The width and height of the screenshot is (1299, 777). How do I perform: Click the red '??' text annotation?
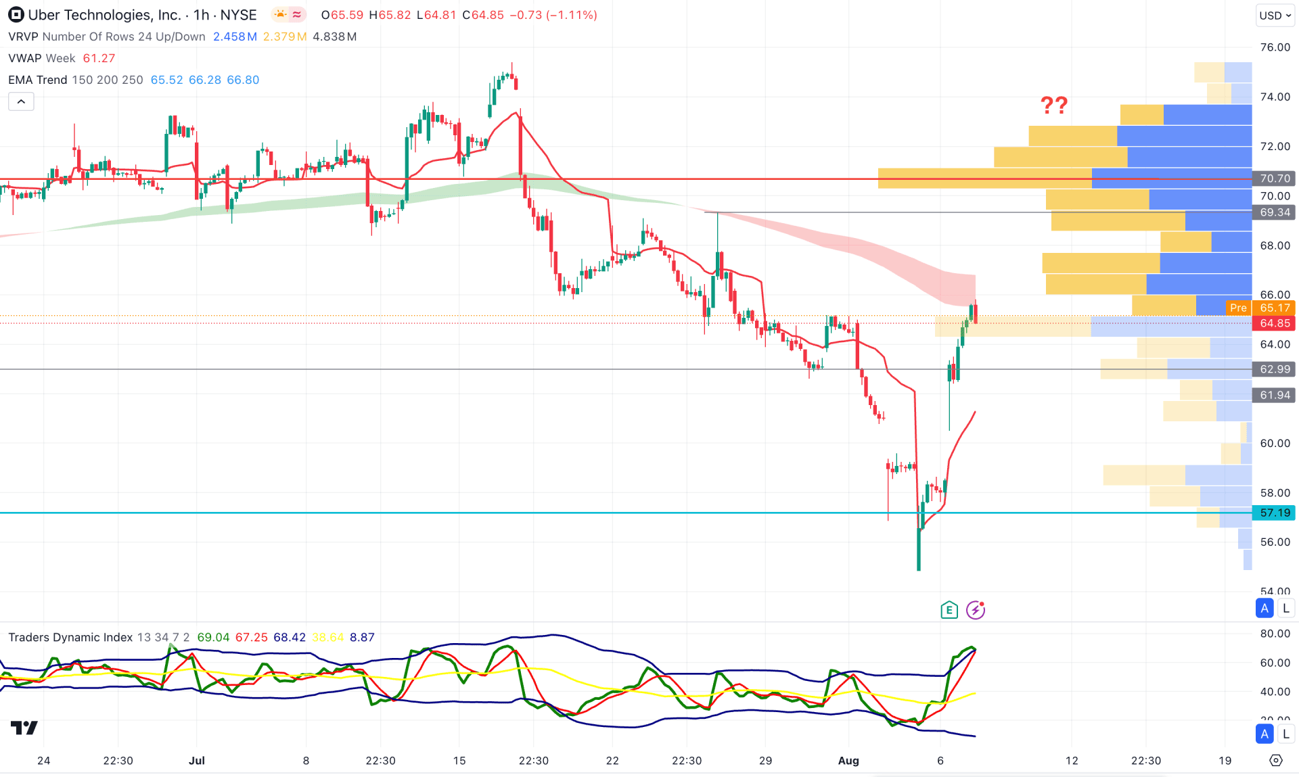pos(1053,105)
